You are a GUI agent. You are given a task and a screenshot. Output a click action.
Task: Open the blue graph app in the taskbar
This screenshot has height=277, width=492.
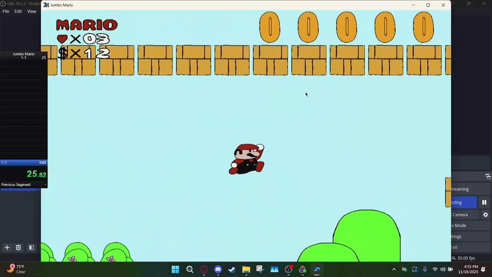(x=274, y=269)
